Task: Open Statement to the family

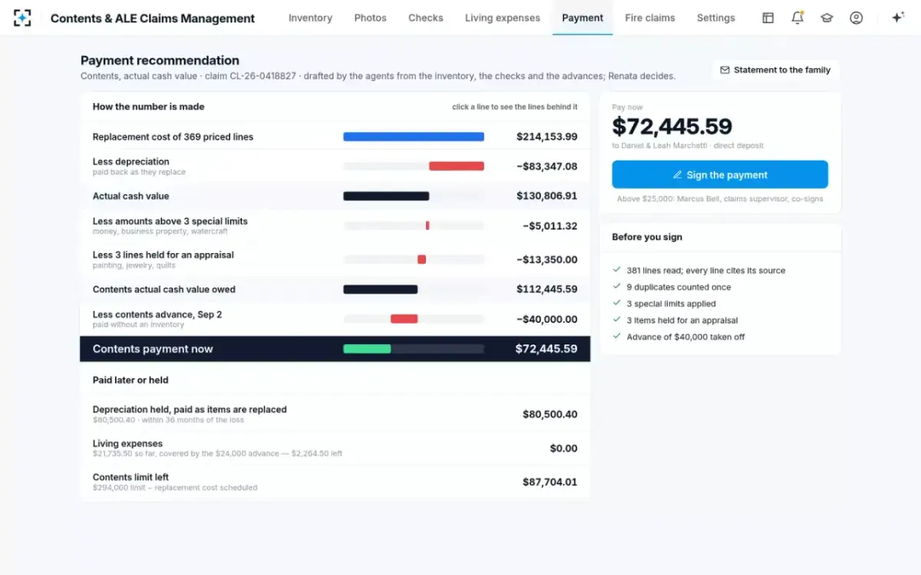Action: (x=775, y=70)
